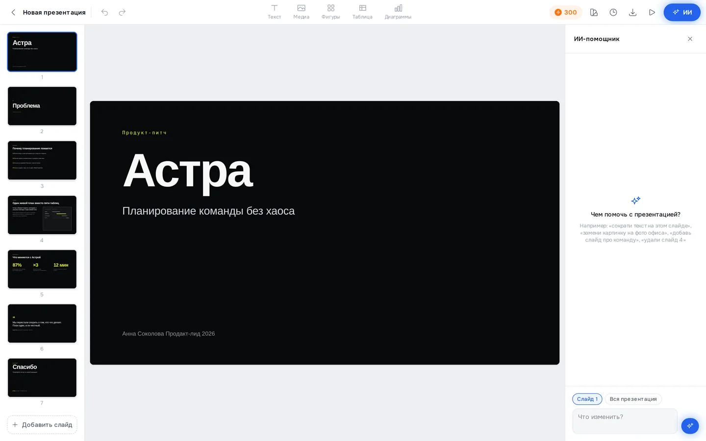Open the Медиа tool
Screen dimensions: 706x441
click(x=301, y=12)
